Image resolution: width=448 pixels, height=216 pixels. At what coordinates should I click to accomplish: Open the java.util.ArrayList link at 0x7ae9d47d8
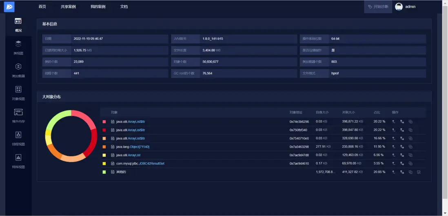coord(128,155)
